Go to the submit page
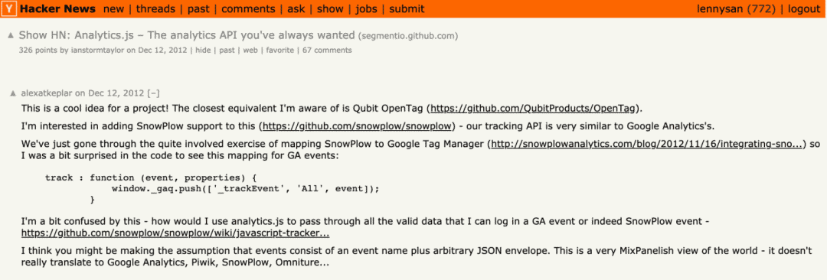The width and height of the screenshot is (827, 280). pyautogui.click(x=407, y=9)
